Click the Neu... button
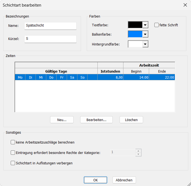Screen dimensions: 191x186 [x=62, y=120]
